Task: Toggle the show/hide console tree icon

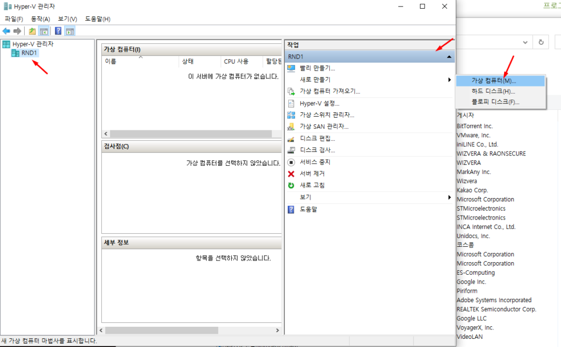Action: 43,31
